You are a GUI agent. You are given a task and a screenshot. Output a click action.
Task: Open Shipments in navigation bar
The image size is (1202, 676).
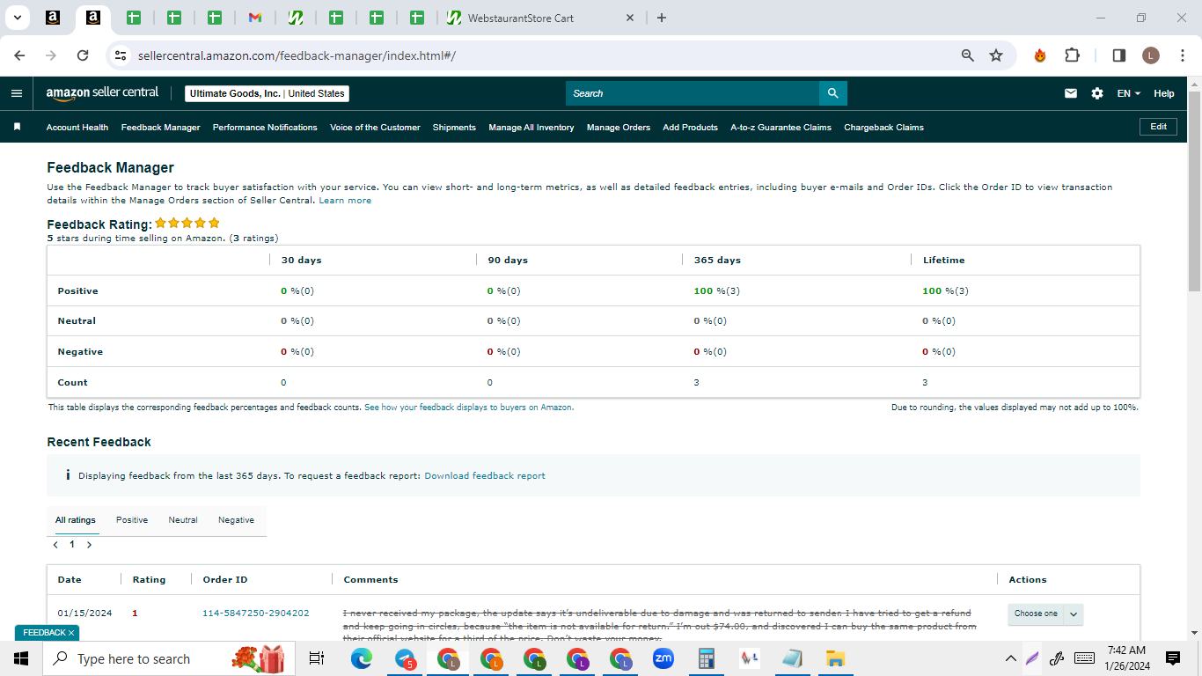[454, 128]
